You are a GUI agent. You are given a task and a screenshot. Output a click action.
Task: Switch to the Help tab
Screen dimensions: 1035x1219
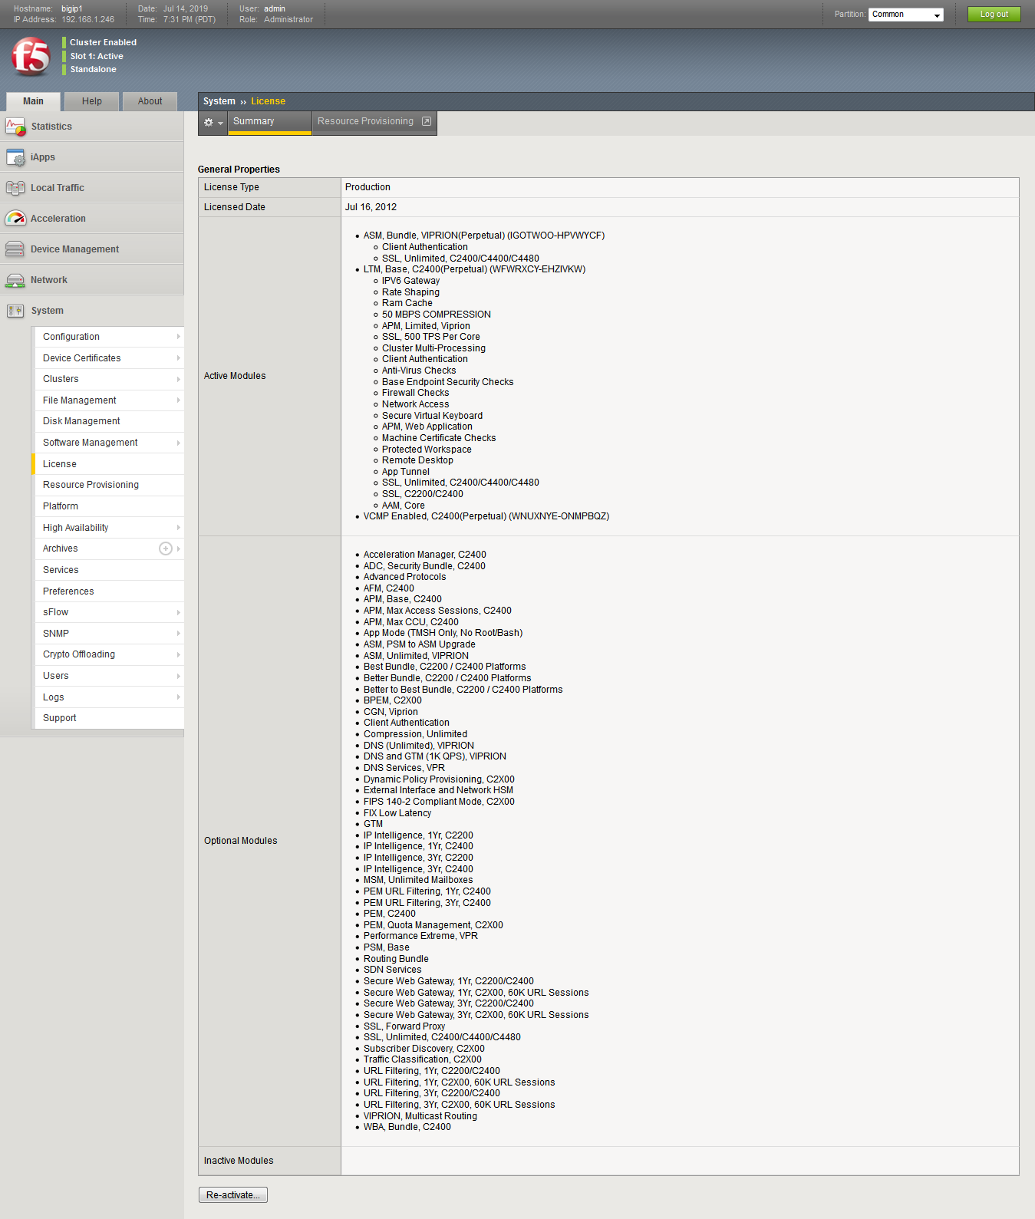tap(92, 101)
